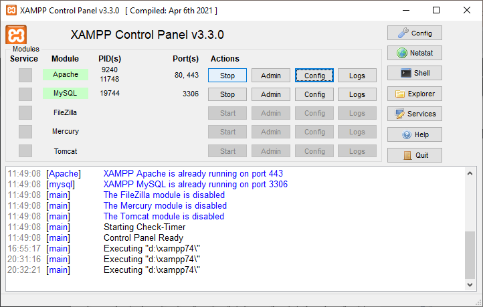The width and height of the screenshot is (483, 307).
Task: Click the MySQL port value 3306
Action: [191, 94]
